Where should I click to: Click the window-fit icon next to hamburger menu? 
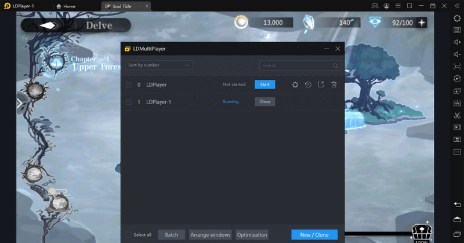(409, 6)
